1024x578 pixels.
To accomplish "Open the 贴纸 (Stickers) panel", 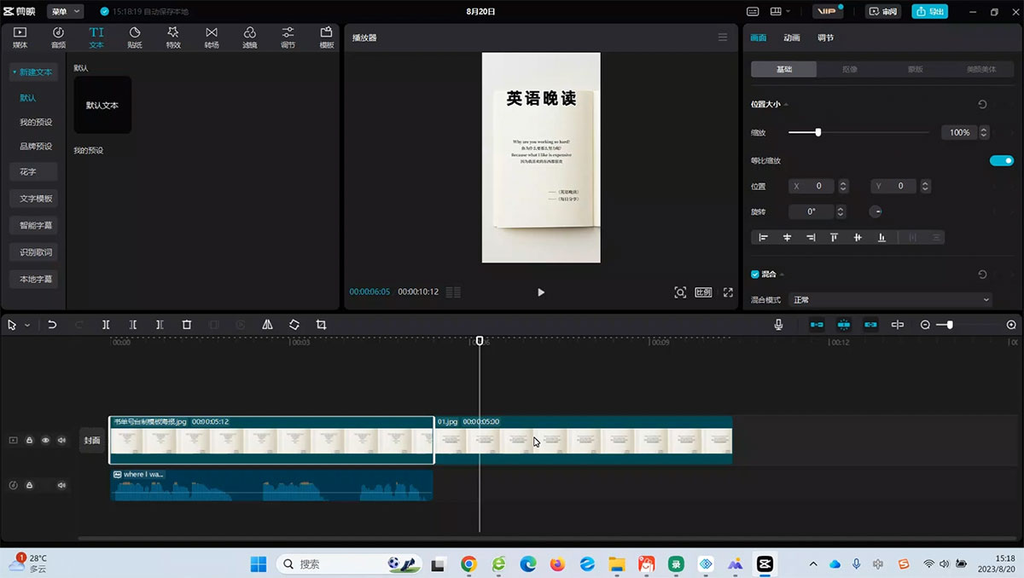I will 135,38.
